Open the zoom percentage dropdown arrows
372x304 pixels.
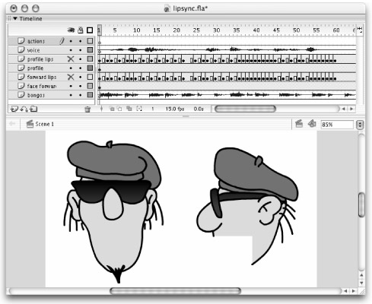[x=360, y=125]
